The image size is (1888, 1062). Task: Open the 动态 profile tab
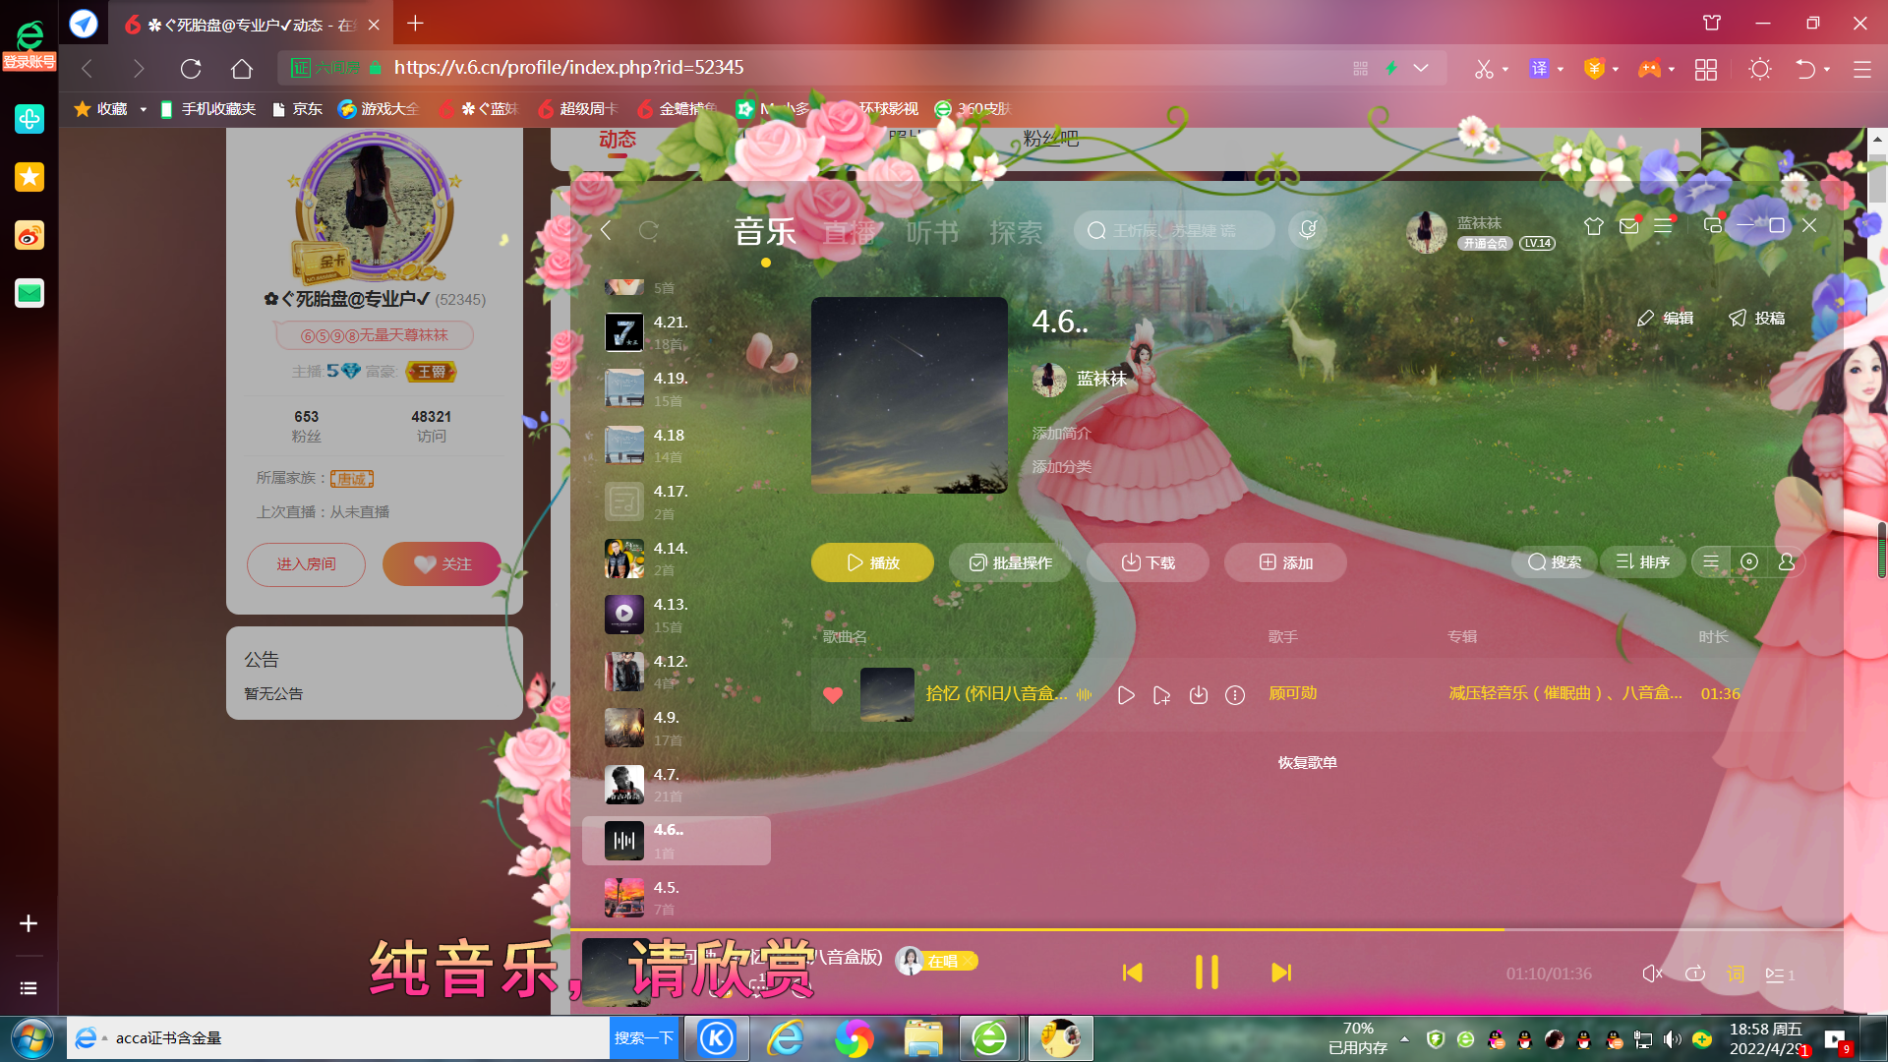[x=618, y=140]
